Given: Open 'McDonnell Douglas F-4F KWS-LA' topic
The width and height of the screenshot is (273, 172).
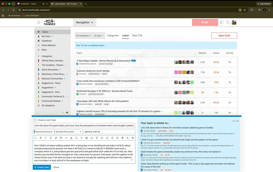Looking at the screenshot, I should [x=105, y=91].
